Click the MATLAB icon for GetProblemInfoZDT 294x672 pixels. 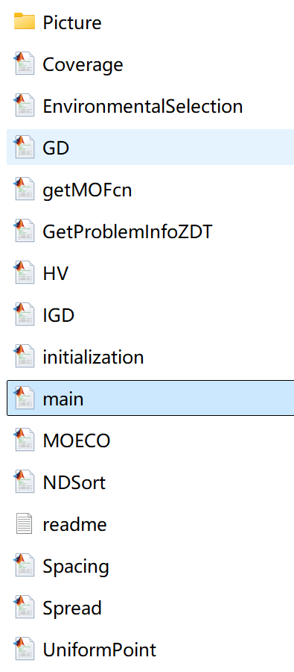25,231
